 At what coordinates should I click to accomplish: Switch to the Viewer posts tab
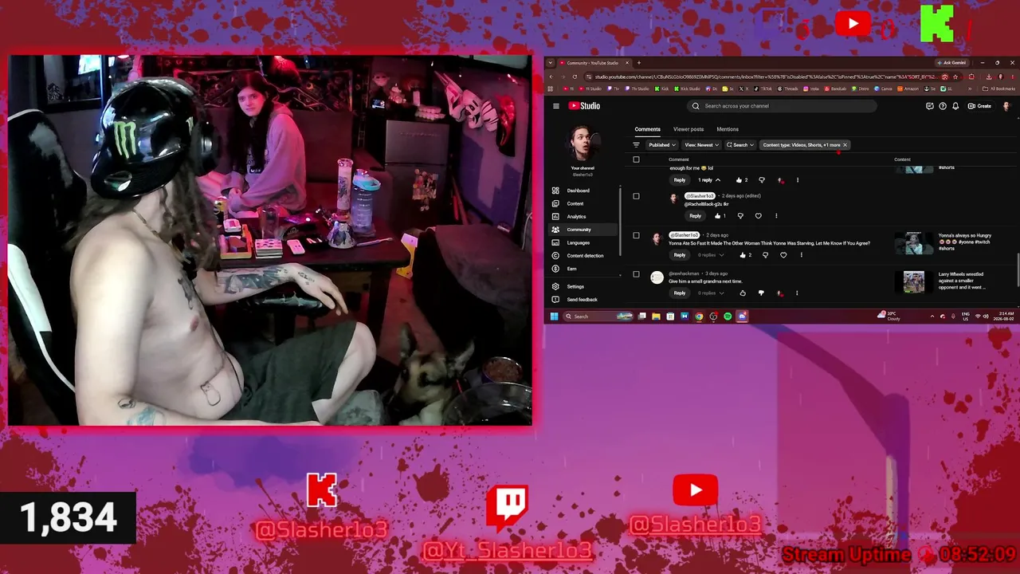[x=688, y=129]
